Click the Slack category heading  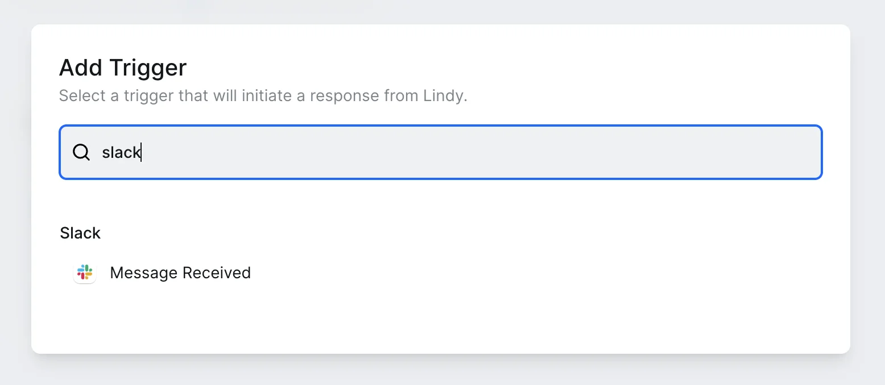(x=80, y=233)
